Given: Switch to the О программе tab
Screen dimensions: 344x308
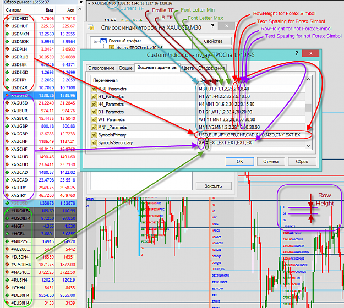Looking at the screenshot, I should pyautogui.click(x=101, y=68).
